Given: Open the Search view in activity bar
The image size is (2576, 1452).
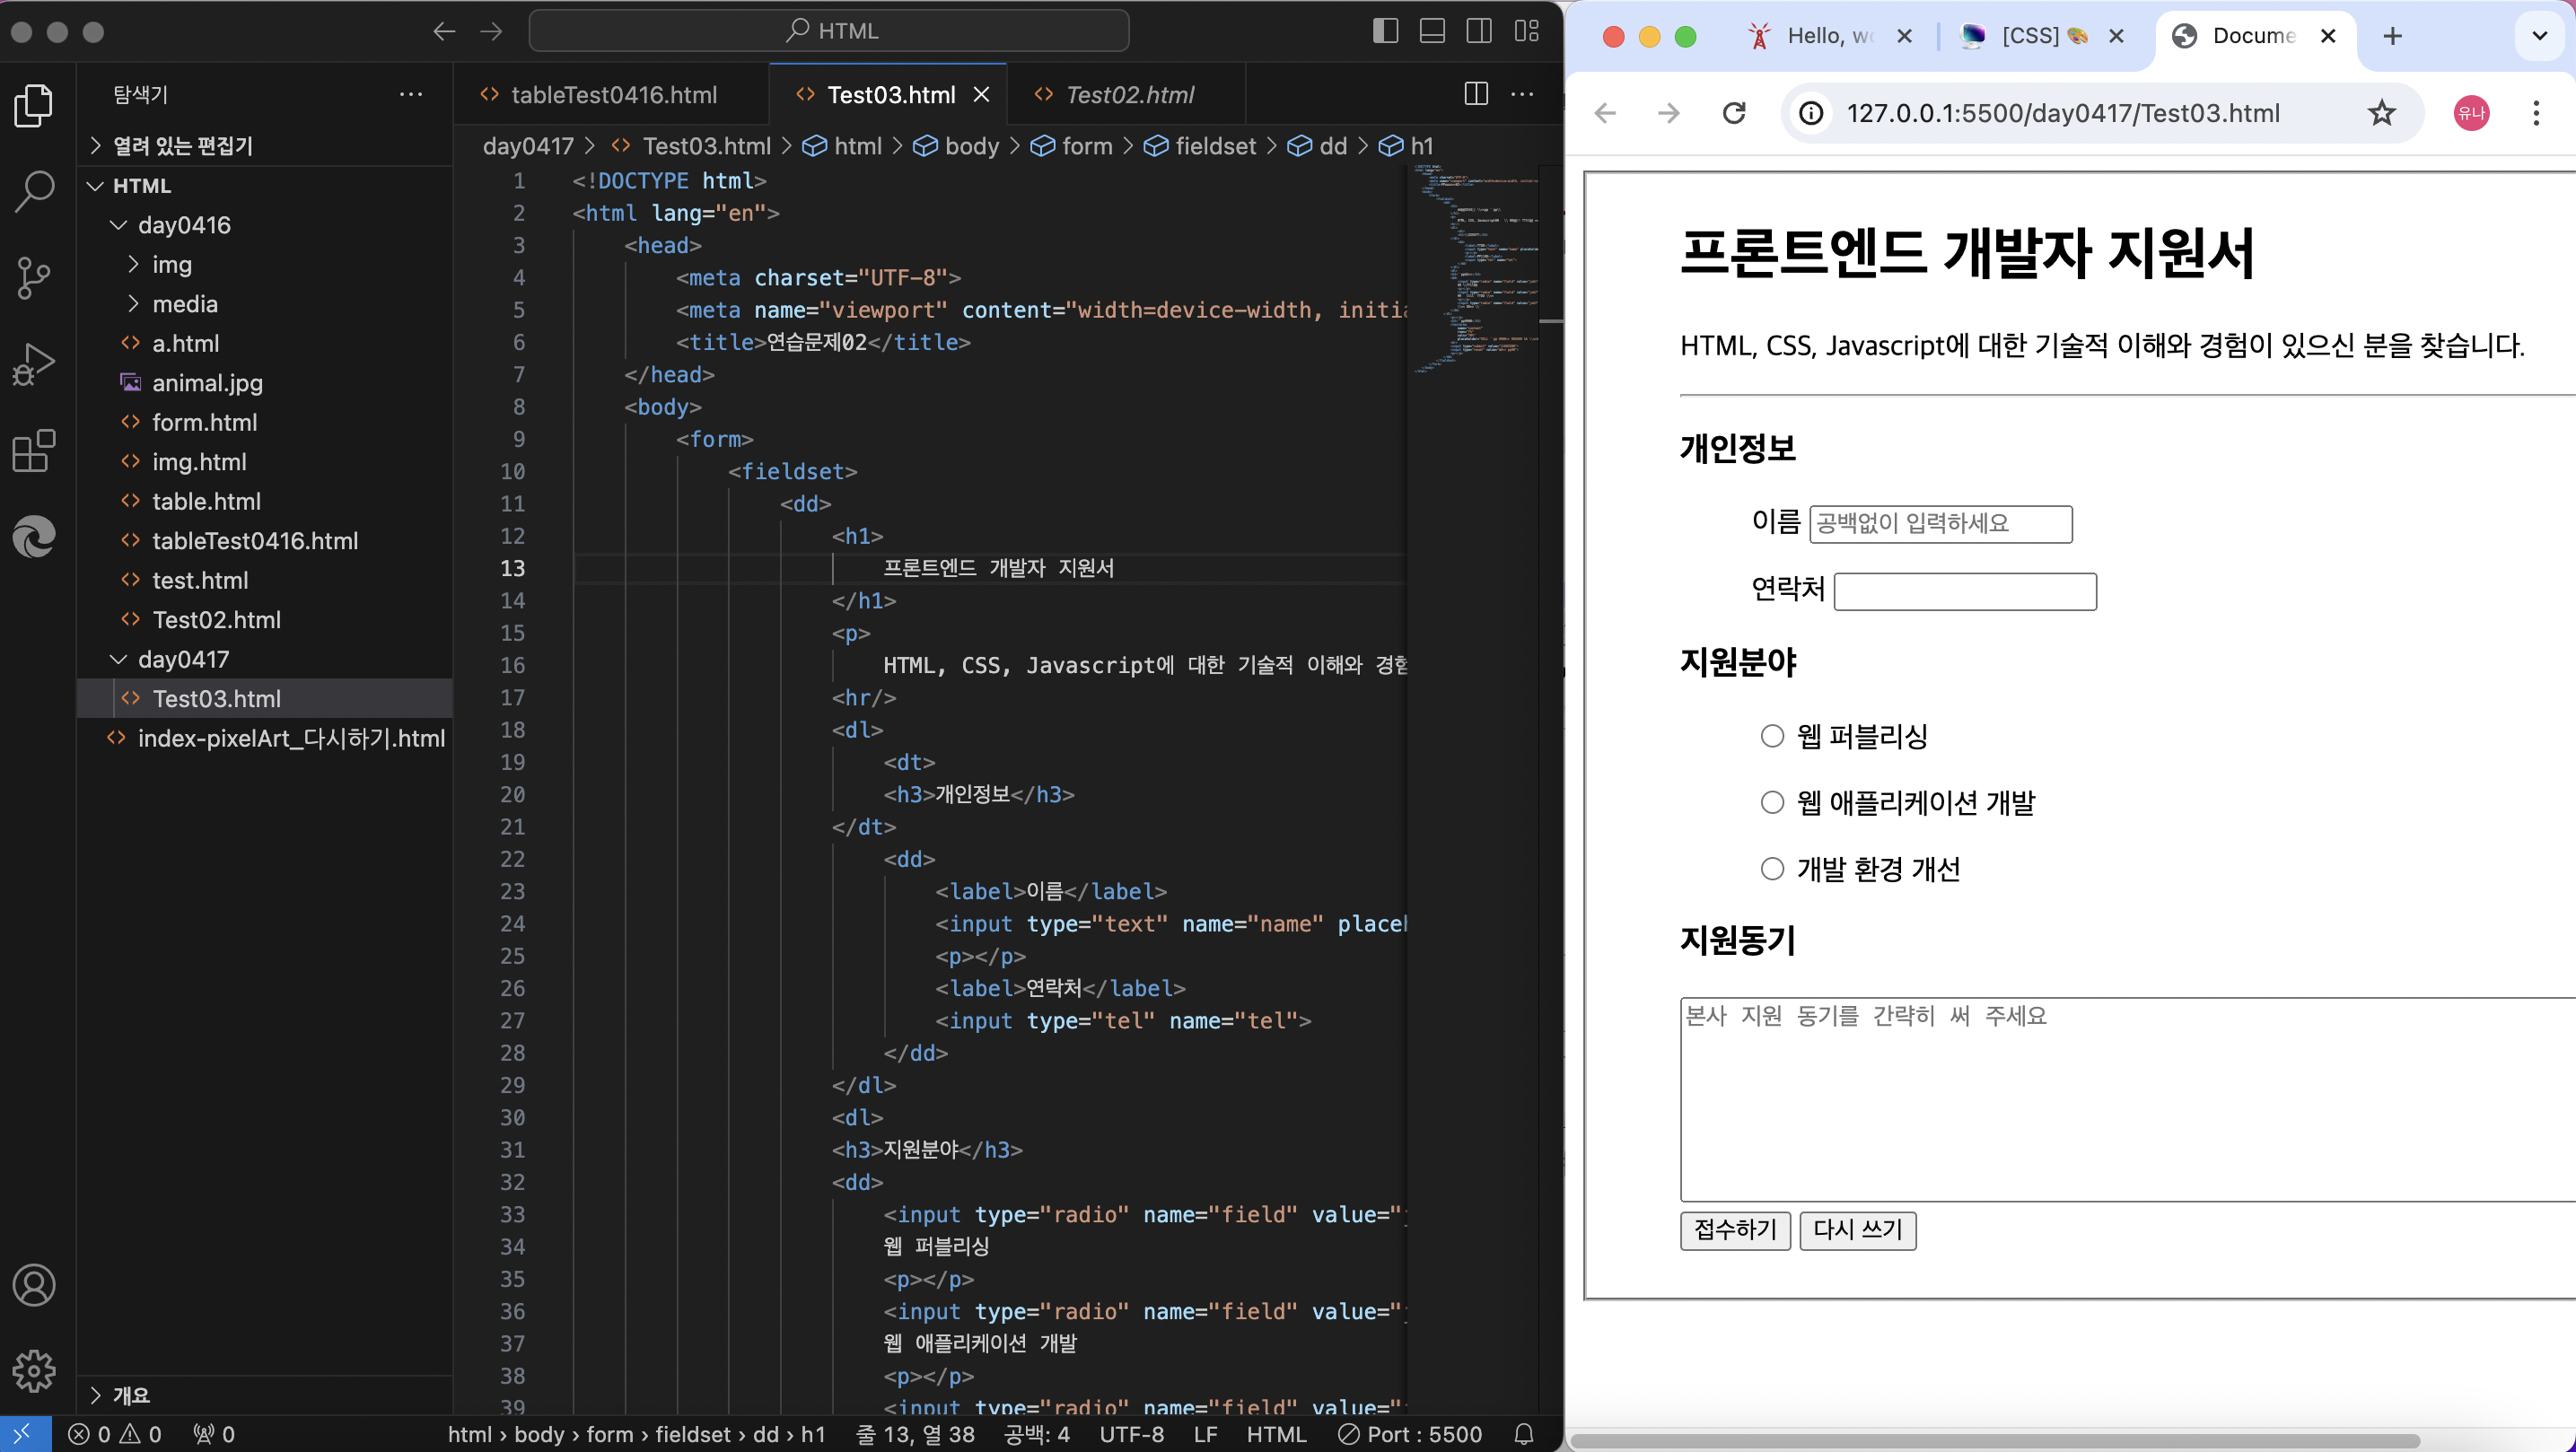Looking at the screenshot, I should 34,190.
